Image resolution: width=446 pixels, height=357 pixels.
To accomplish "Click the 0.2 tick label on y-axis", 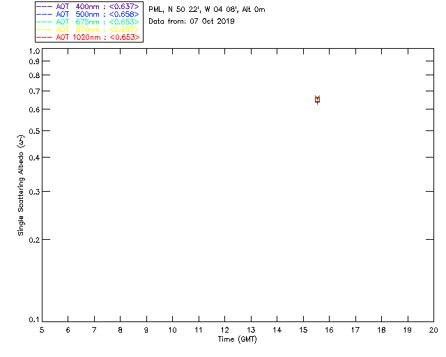I will 34,240.
